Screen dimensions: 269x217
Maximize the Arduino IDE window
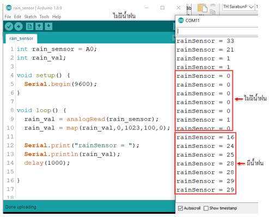click(162, 8)
